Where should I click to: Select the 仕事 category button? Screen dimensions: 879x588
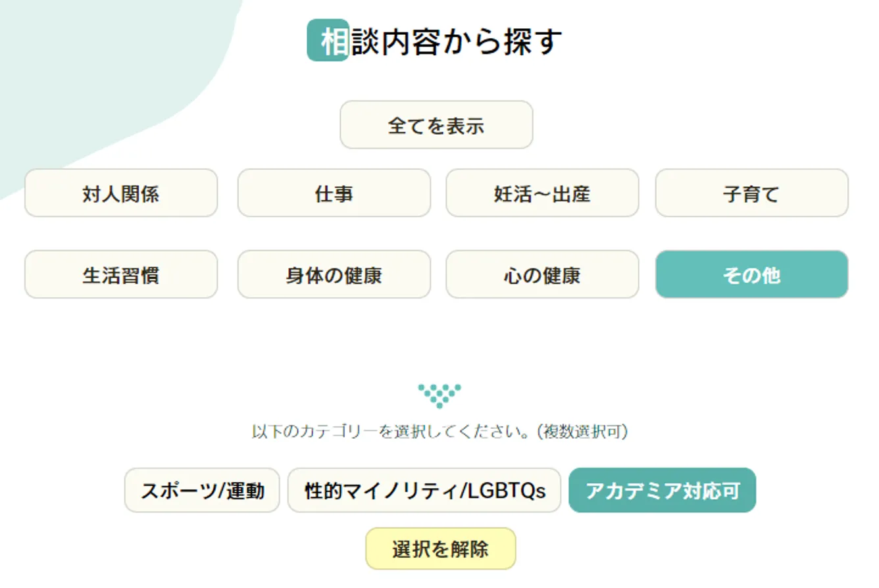coord(334,193)
